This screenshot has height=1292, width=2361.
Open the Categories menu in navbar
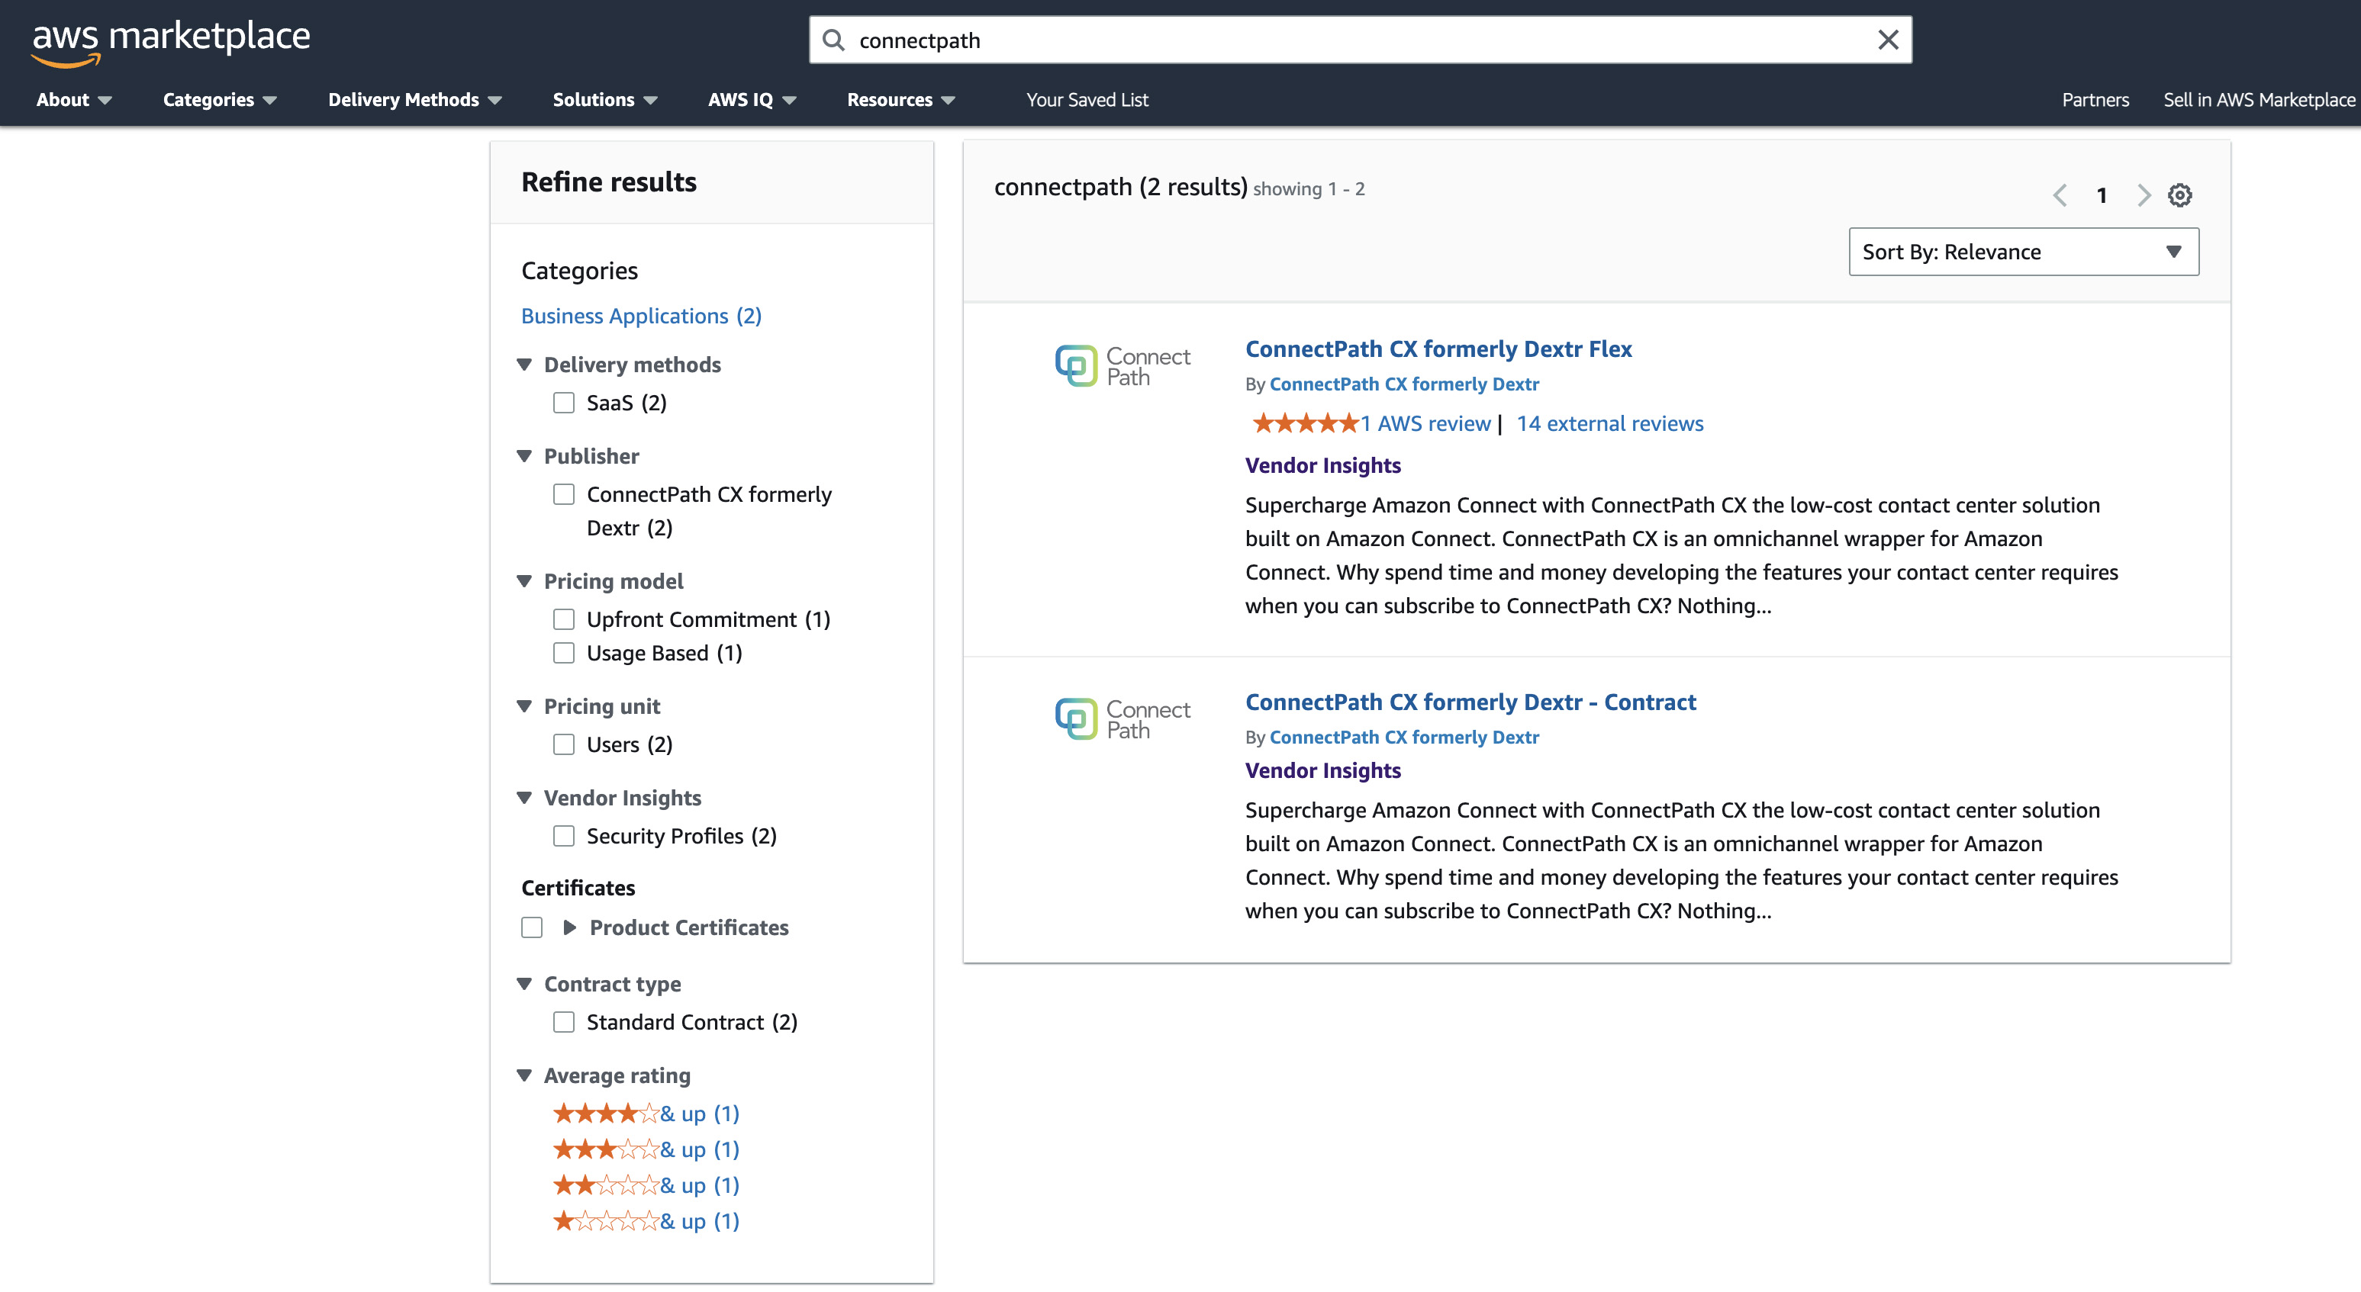pyautogui.click(x=219, y=100)
